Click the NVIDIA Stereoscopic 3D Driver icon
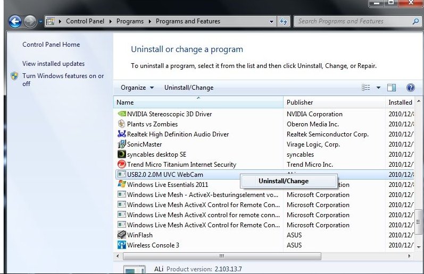The width and height of the screenshot is (424, 274). 121,114
